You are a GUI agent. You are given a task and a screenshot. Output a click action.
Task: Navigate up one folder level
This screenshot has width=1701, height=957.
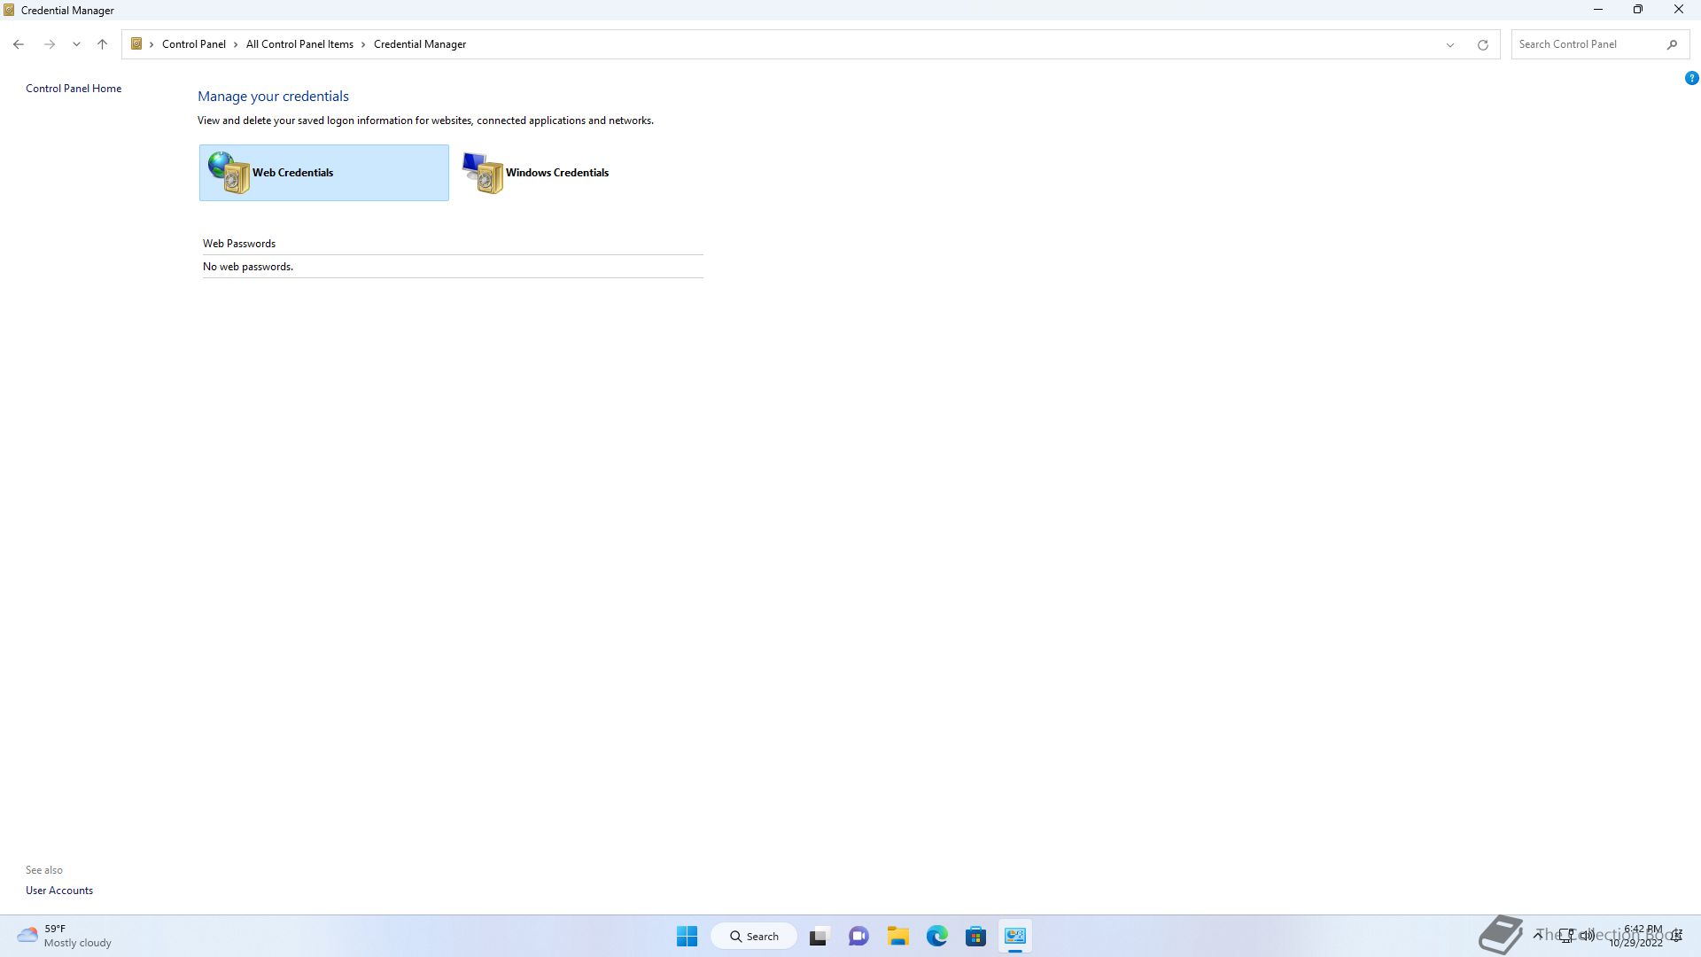(x=102, y=44)
